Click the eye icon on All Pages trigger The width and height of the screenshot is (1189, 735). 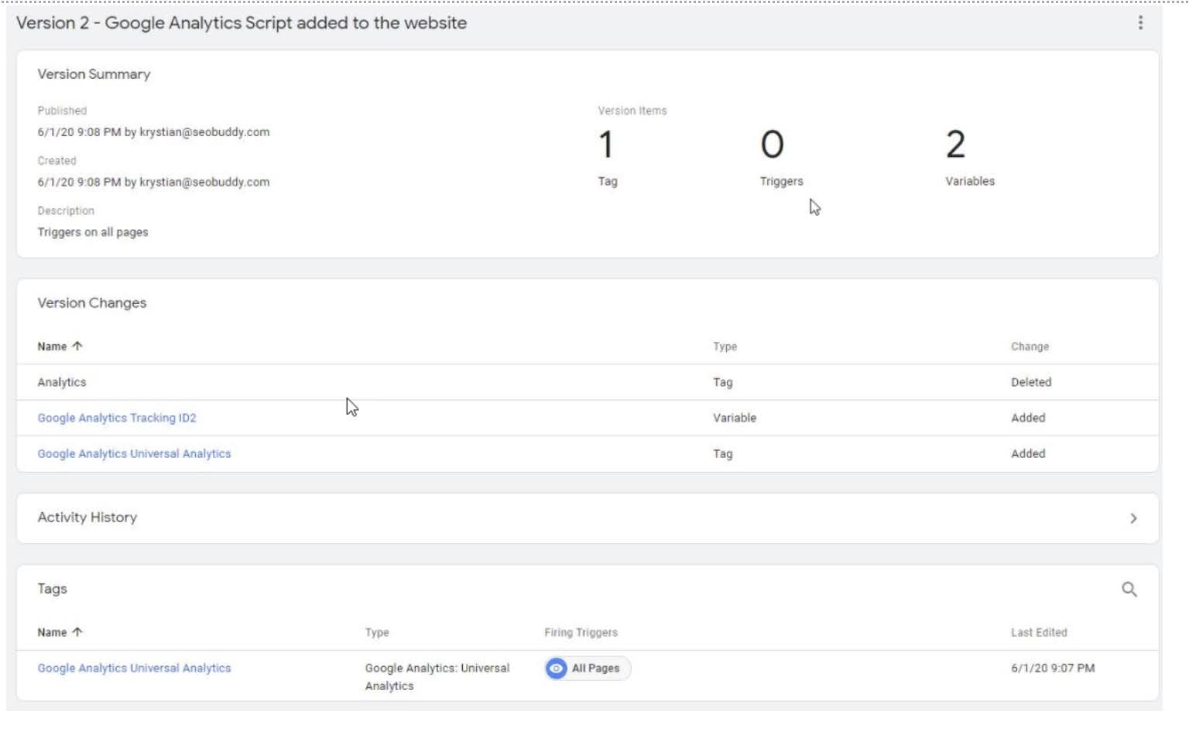556,668
